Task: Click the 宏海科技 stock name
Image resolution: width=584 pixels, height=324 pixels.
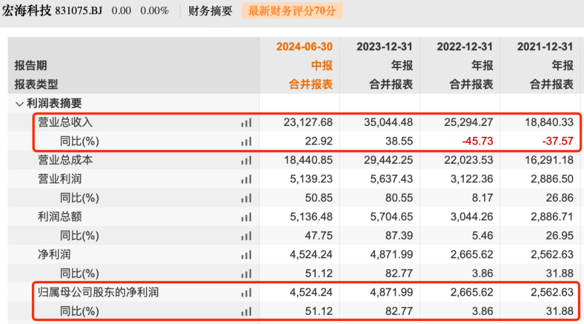Action: 26,11
